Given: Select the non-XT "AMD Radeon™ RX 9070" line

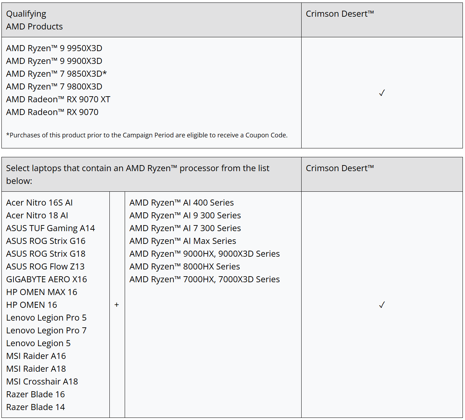Looking at the screenshot, I should (52, 112).
